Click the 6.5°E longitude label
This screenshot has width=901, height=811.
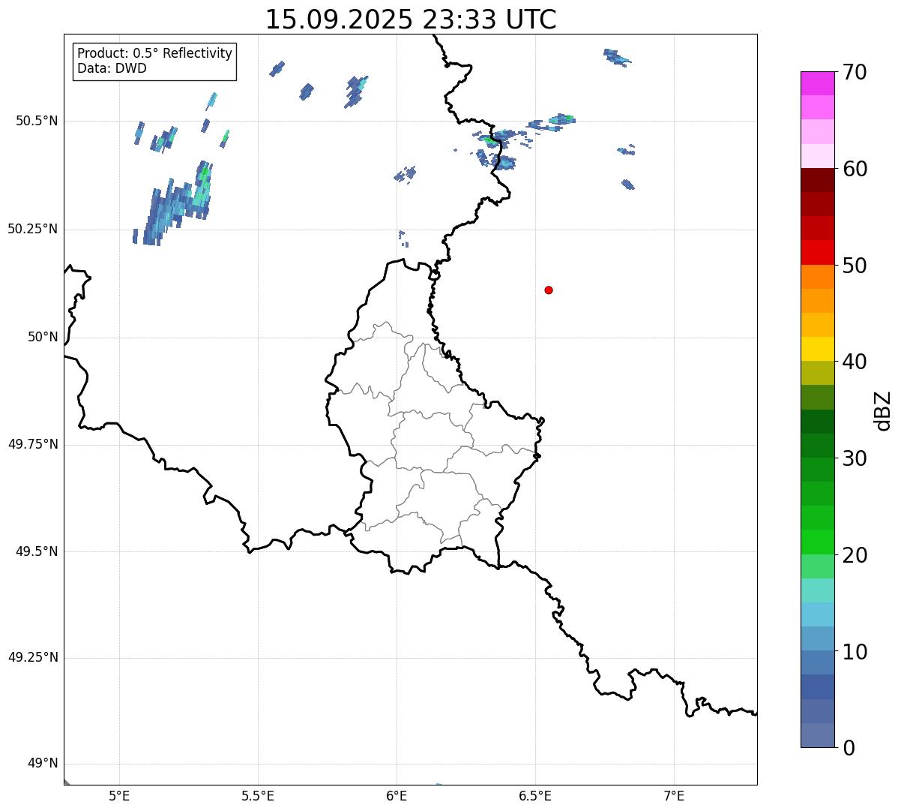click(x=535, y=795)
